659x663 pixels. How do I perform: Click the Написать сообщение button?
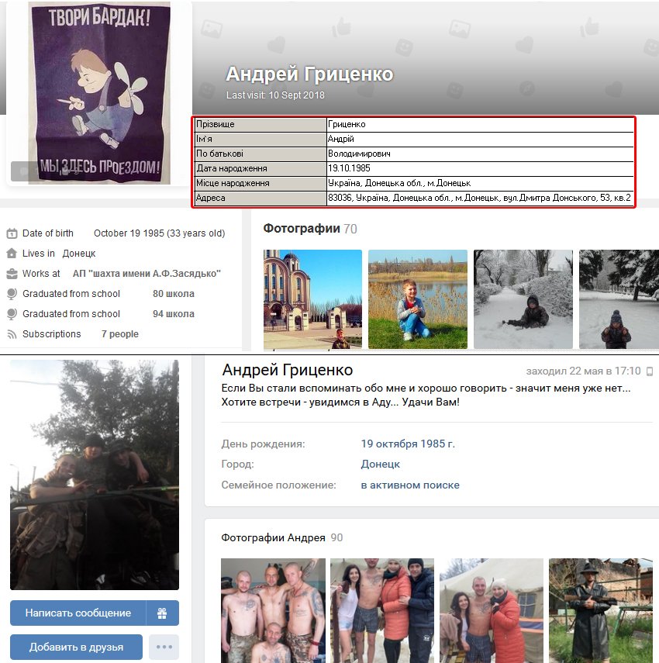point(78,613)
